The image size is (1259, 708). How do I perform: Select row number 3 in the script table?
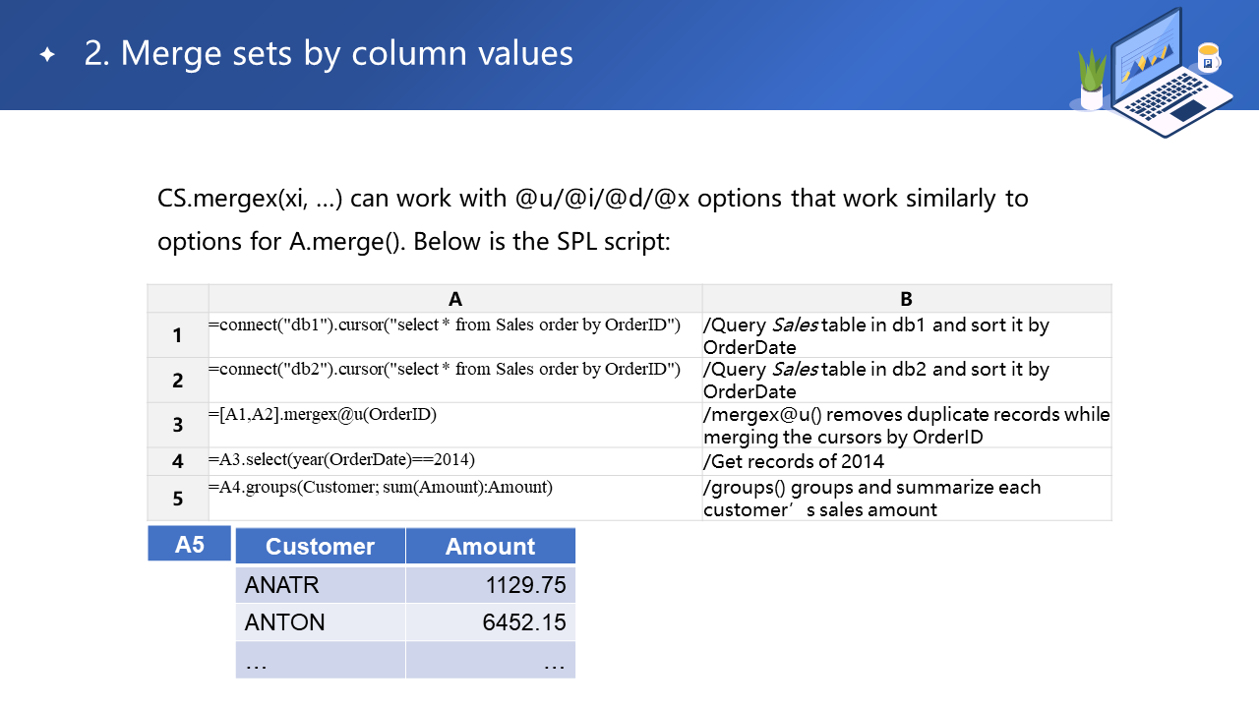coord(177,425)
